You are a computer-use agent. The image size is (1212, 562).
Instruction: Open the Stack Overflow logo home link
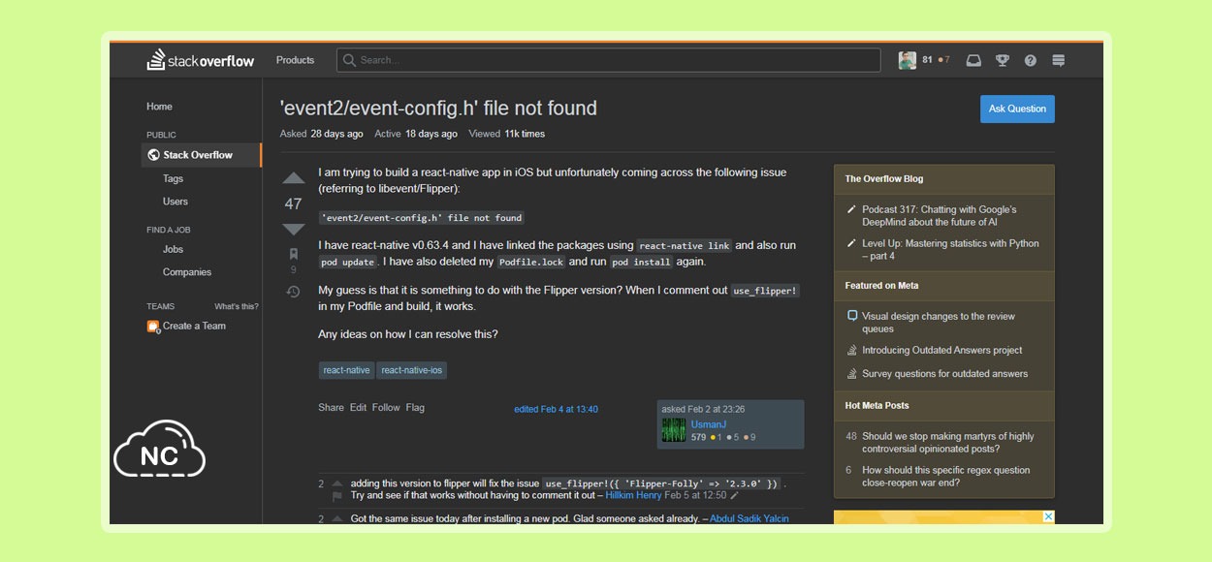(201, 60)
